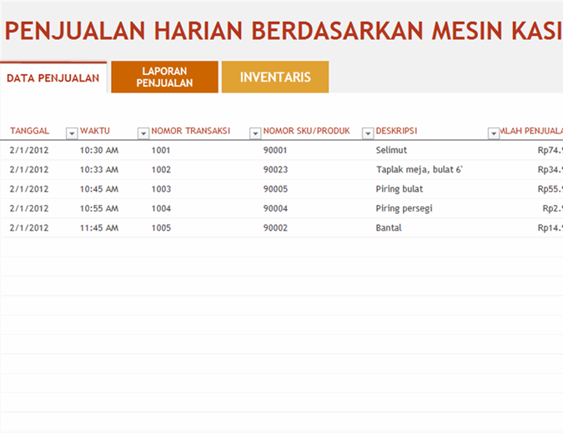The image size is (563, 433).
Task: Select SKU 90002 cell
Action: coord(275,227)
